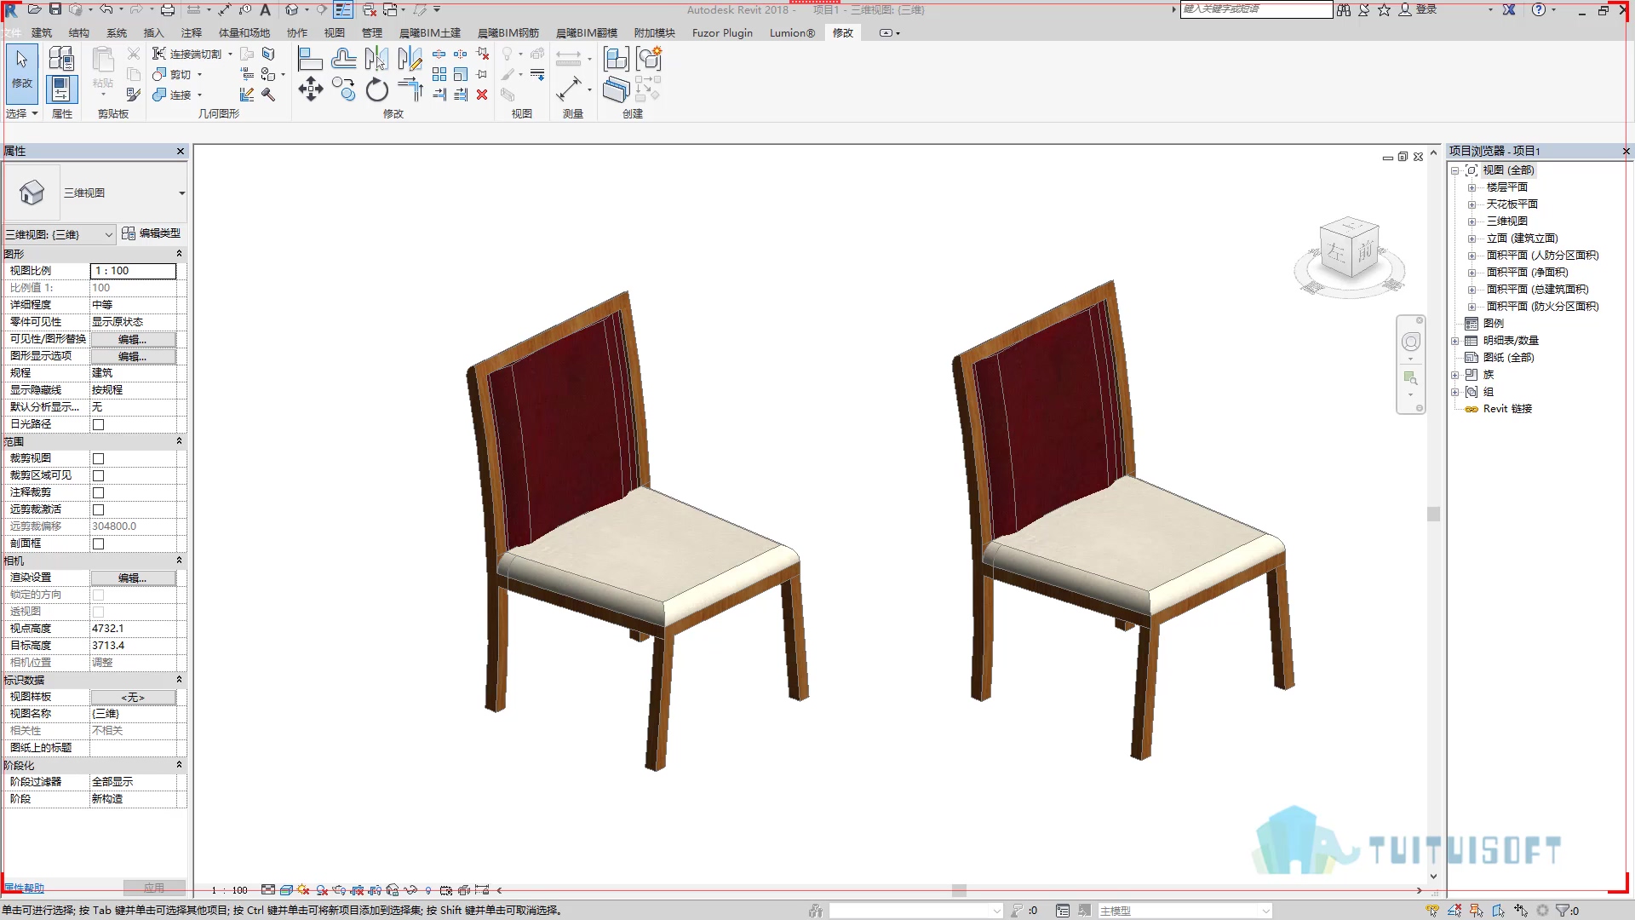The image size is (1635, 920).
Task: Click the red Delete icon in ribbon
Action: 482,95
